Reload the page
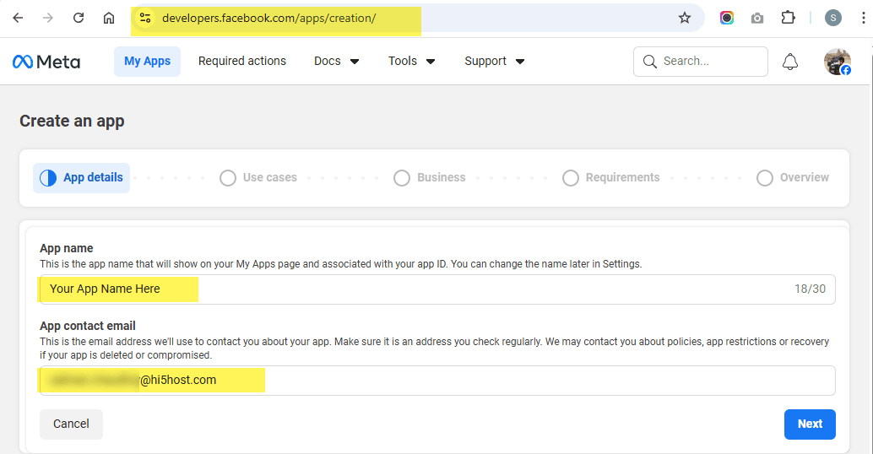The image size is (873, 454). coord(79,18)
